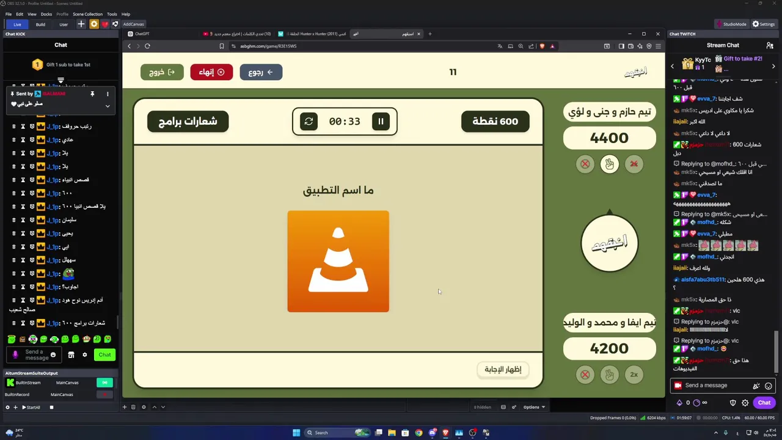Click the إظهار الإجابة show answer button

point(503,369)
